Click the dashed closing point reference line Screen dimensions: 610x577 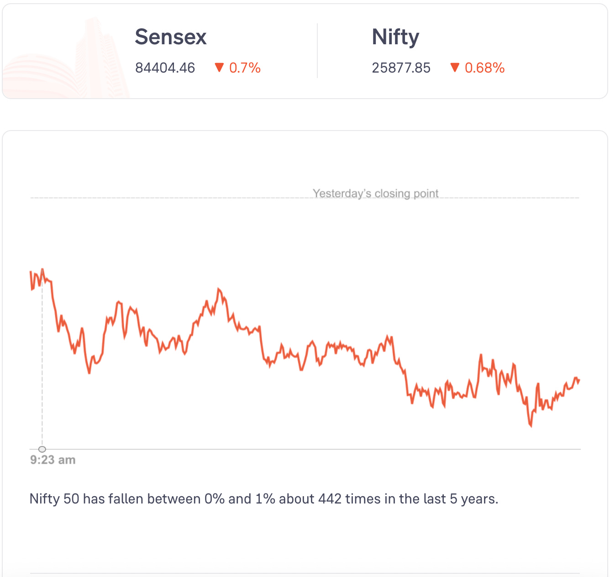[305, 198]
